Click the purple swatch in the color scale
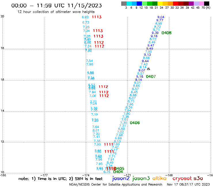This screenshot has width=213, height=187. point(191,3)
